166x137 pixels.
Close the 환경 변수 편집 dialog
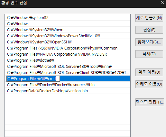pyautogui.click(x=163, y=3)
